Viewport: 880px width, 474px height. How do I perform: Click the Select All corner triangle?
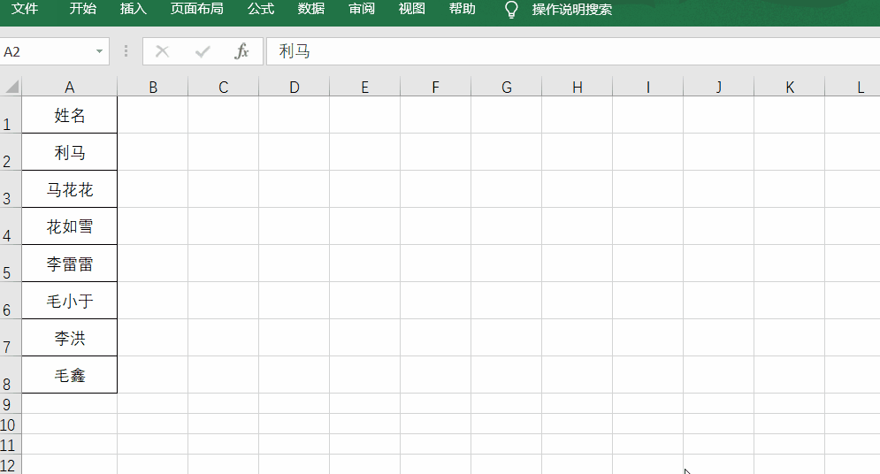pyautogui.click(x=11, y=87)
